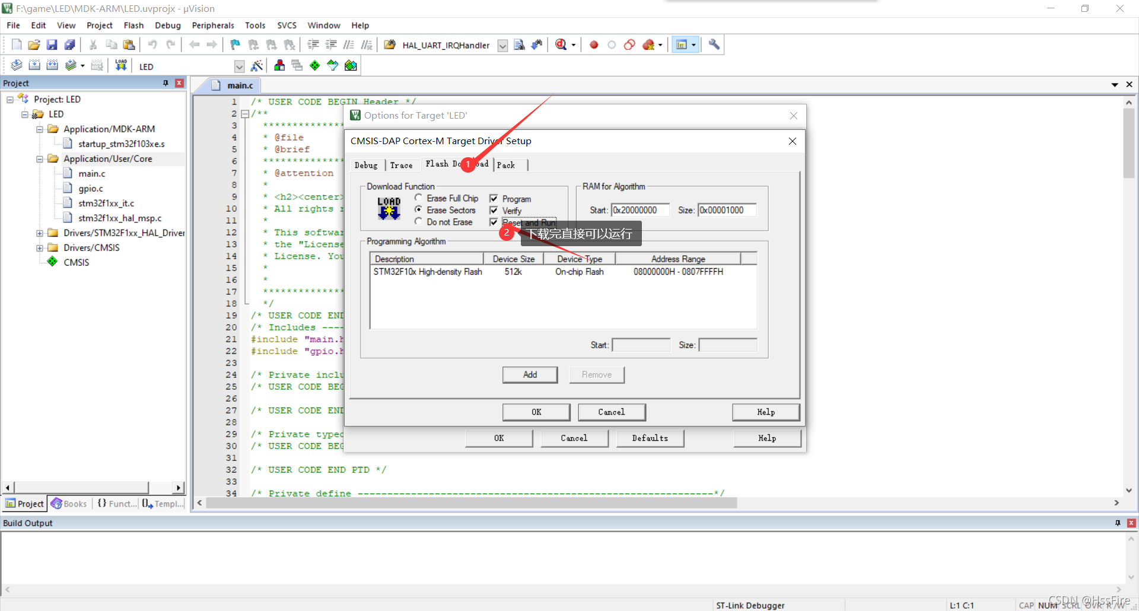Click the Project panel horizontal scrollbar

pos(81,488)
